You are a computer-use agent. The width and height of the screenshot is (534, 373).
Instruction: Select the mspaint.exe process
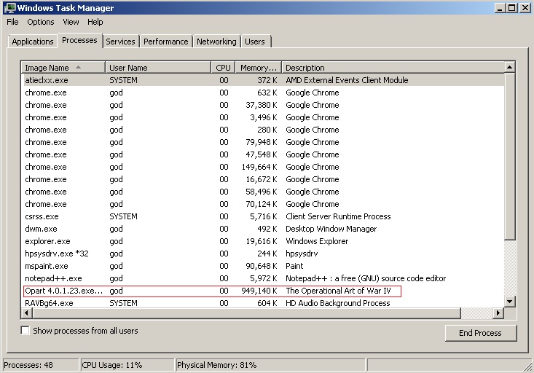pos(262,266)
